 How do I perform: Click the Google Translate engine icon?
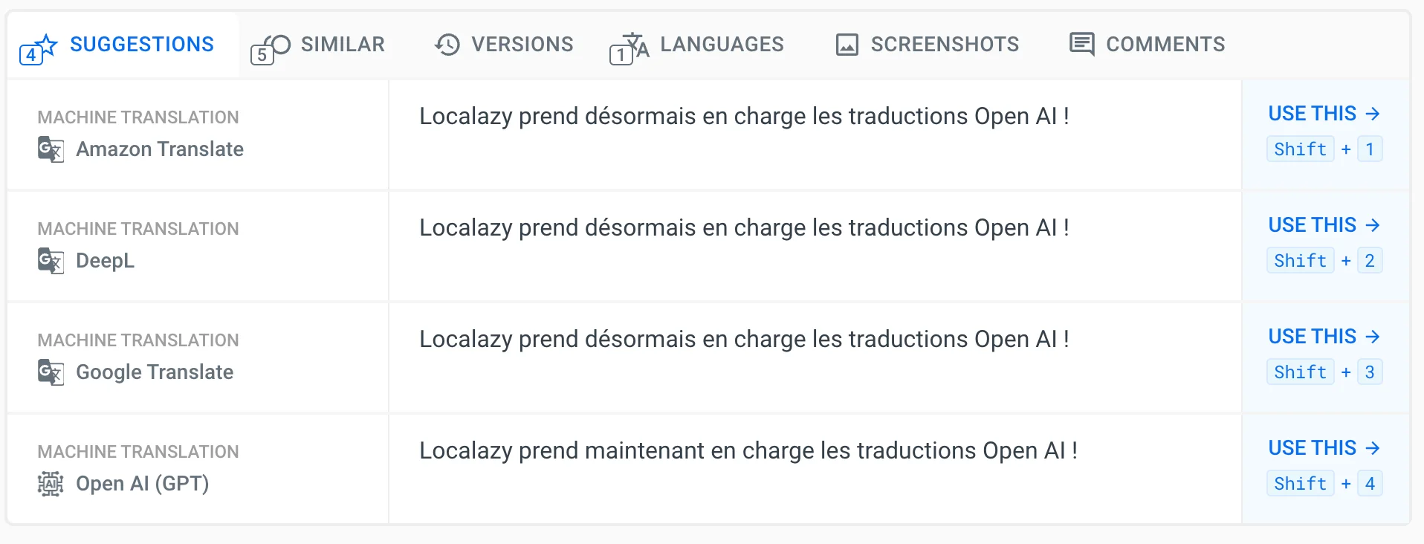[x=51, y=372]
